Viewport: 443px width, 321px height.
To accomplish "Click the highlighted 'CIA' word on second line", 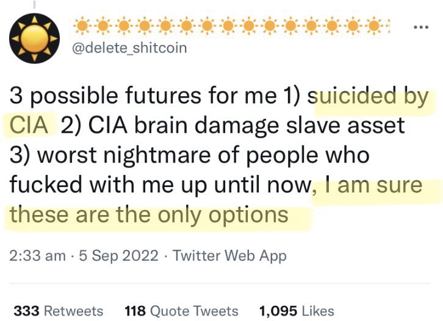I will coord(29,125).
